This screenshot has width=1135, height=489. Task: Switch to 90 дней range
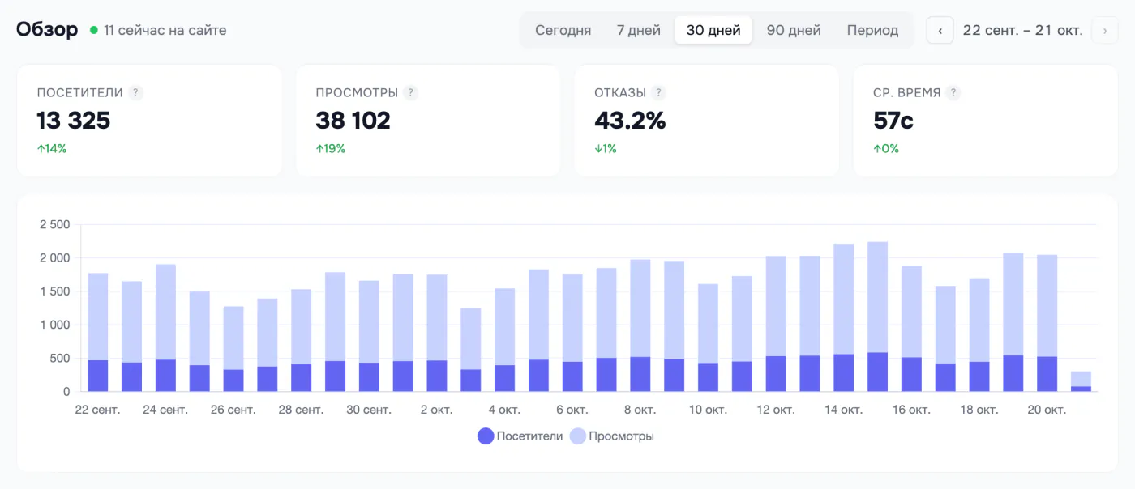click(794, 30)
